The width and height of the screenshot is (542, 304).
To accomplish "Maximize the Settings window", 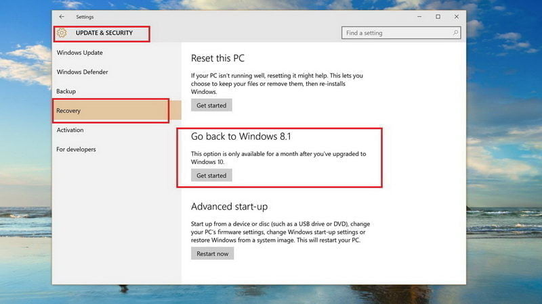I will point(438,16).
